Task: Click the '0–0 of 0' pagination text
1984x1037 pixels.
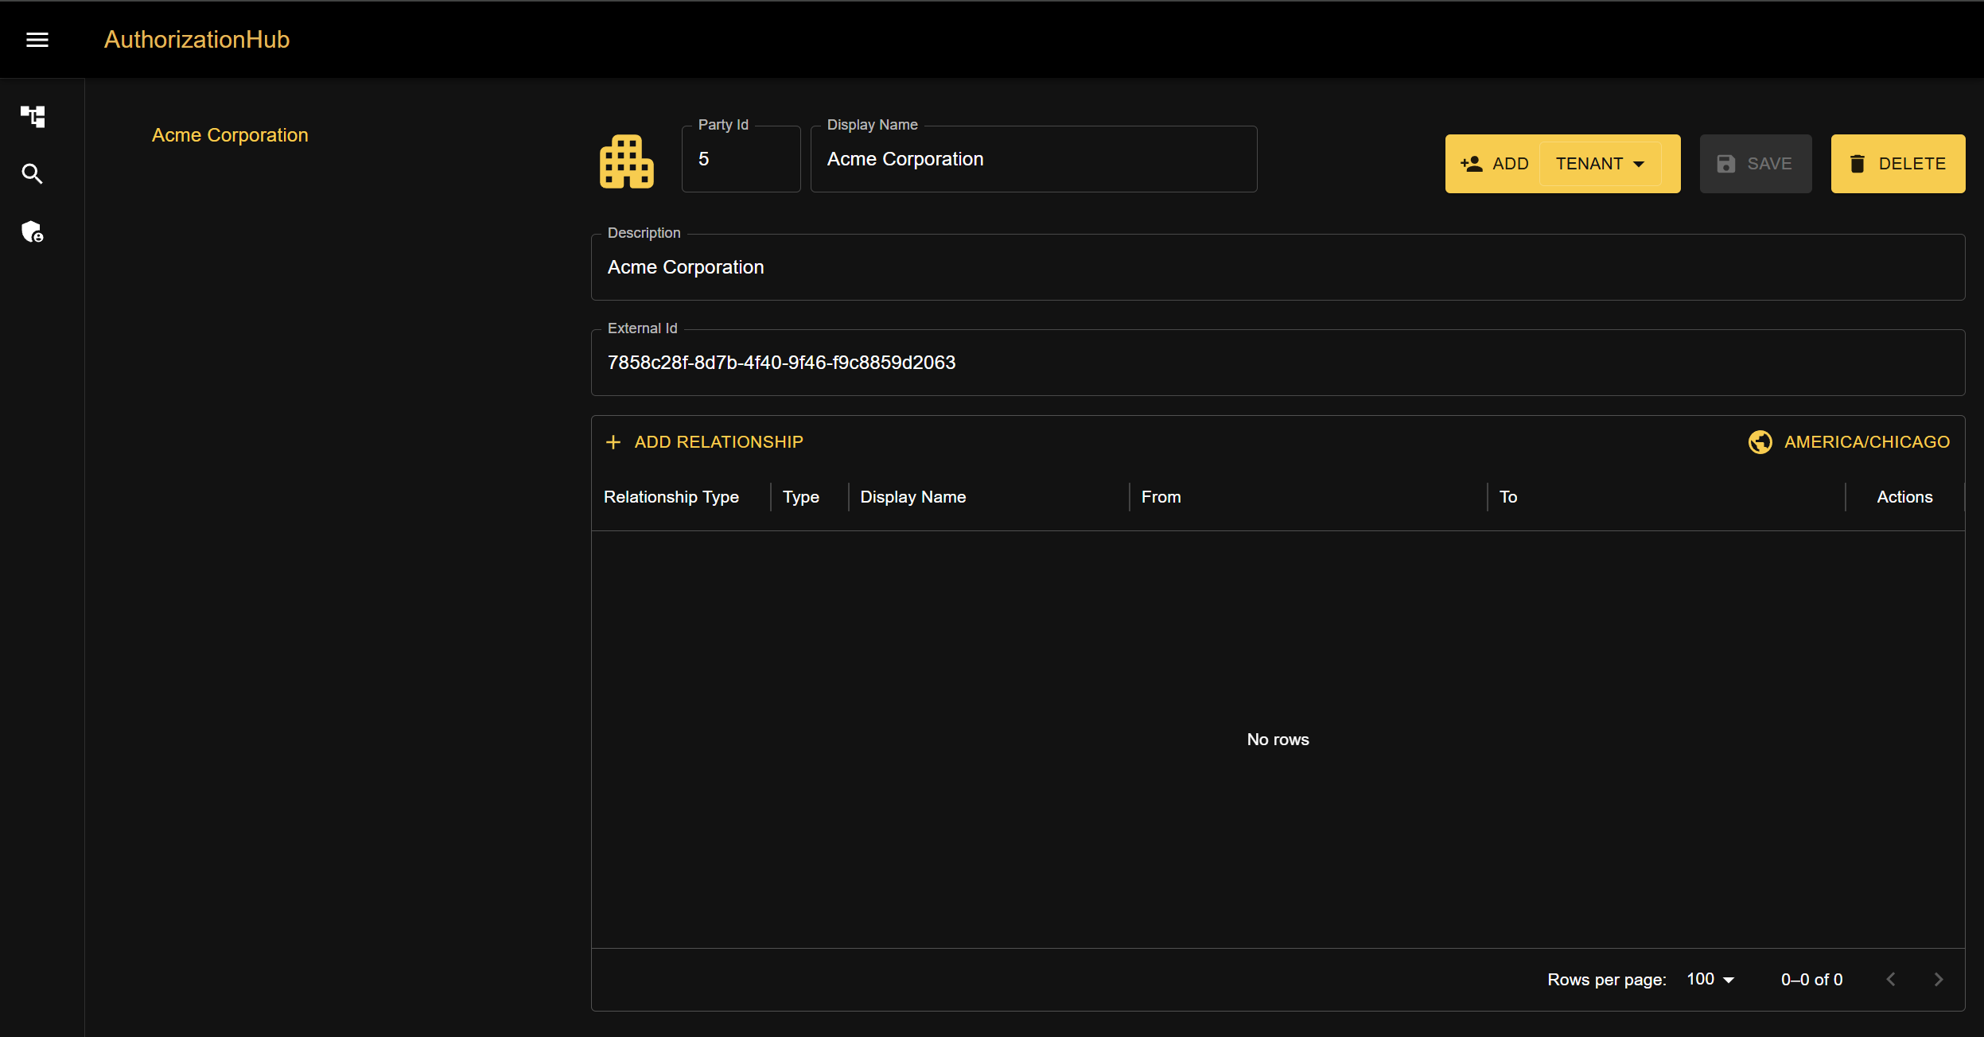Action: [x=1811, y=980]
